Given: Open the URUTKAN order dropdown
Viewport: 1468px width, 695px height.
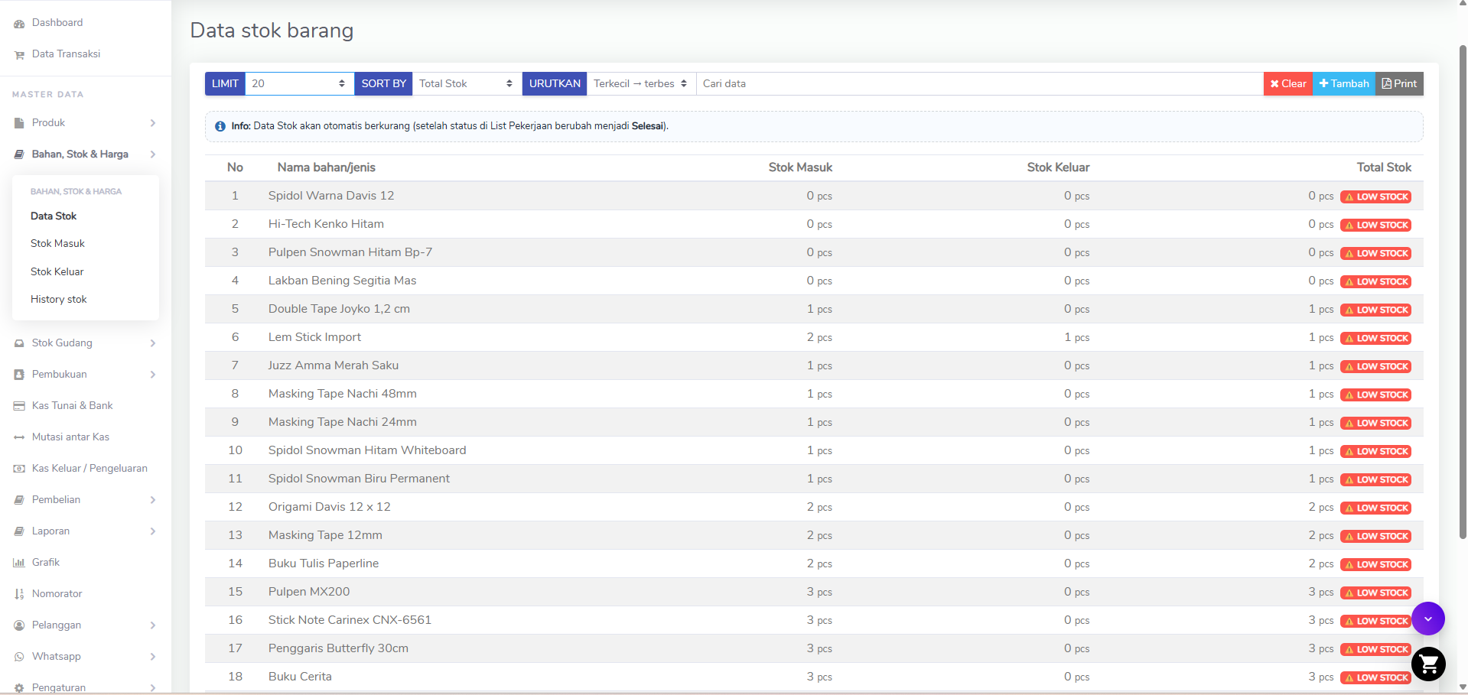Looking at the screenshot, I should (x=641, y=83).
